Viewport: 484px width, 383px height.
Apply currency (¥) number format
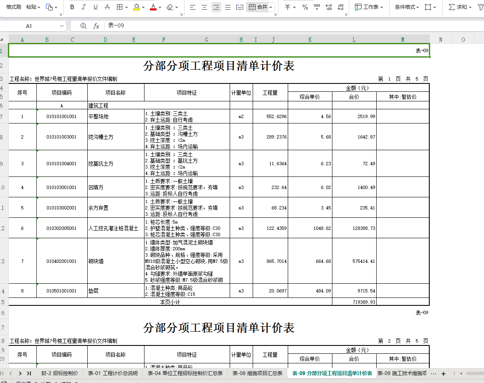pos(287,7)
